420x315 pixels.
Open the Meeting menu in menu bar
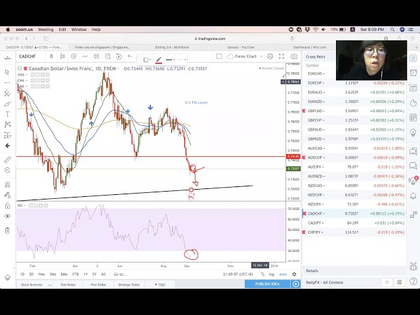coord(45,30)
